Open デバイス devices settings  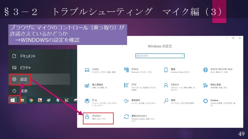point(135,69)
